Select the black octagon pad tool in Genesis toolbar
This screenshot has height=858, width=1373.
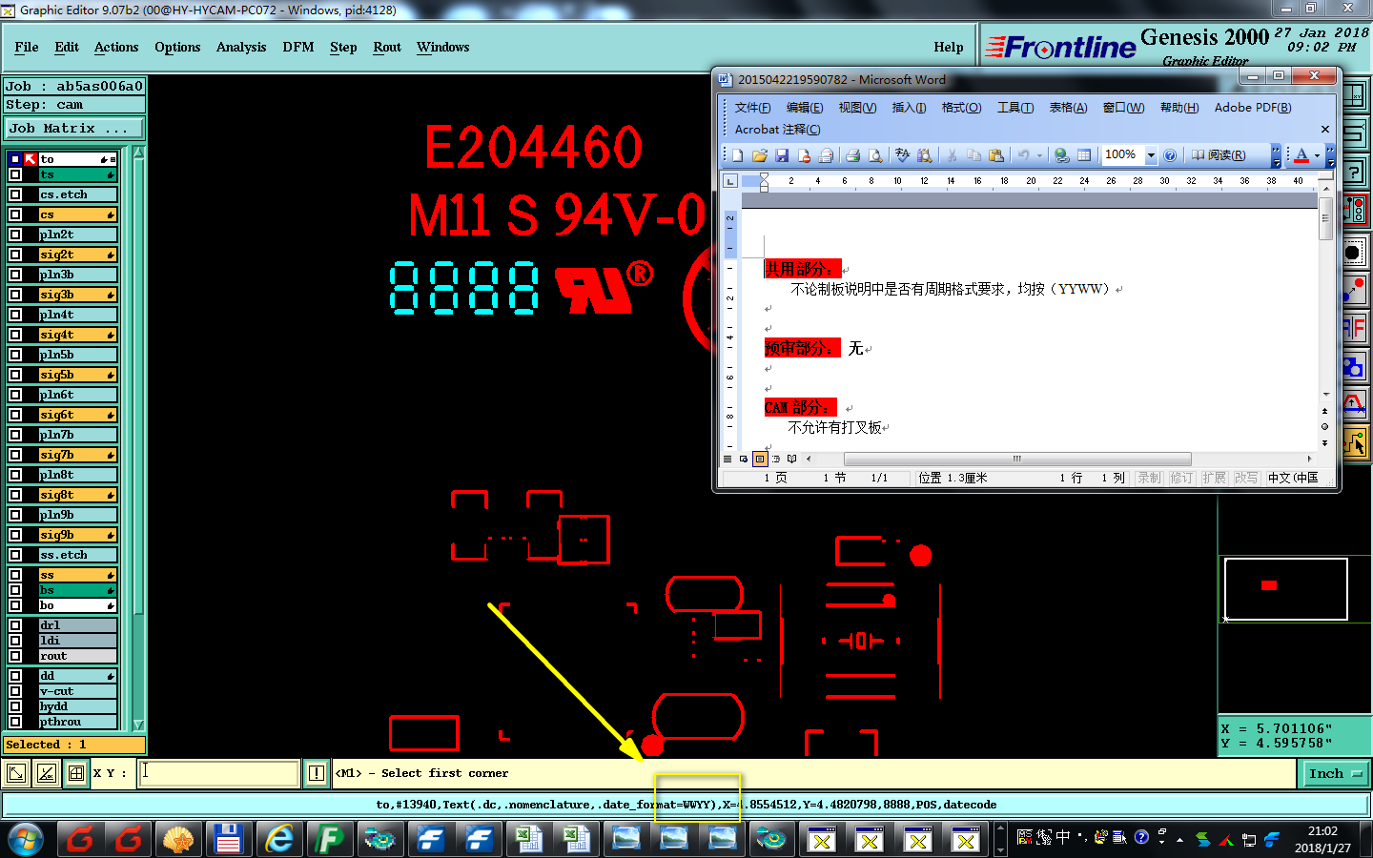pyautogui.click(x=1354, y=253)
